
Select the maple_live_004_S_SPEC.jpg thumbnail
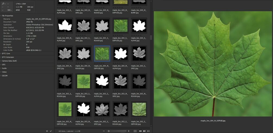[84, 26]
